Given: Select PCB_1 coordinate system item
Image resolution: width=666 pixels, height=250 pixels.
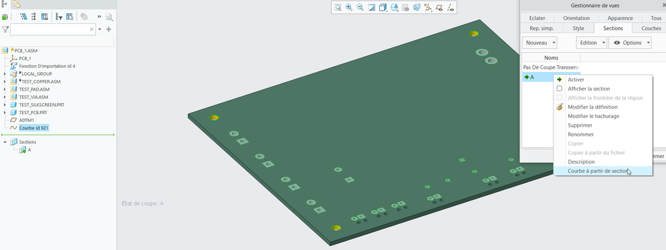Looking at the screenshot, I should 25,59.
